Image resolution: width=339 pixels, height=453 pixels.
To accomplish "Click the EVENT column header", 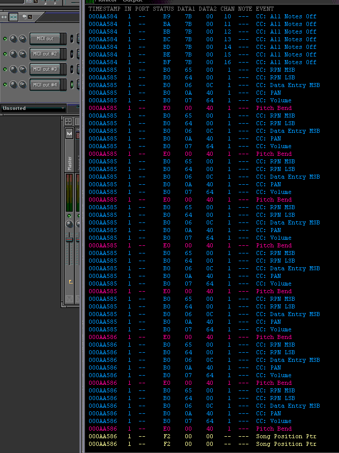I will click(x=265, y=9).
